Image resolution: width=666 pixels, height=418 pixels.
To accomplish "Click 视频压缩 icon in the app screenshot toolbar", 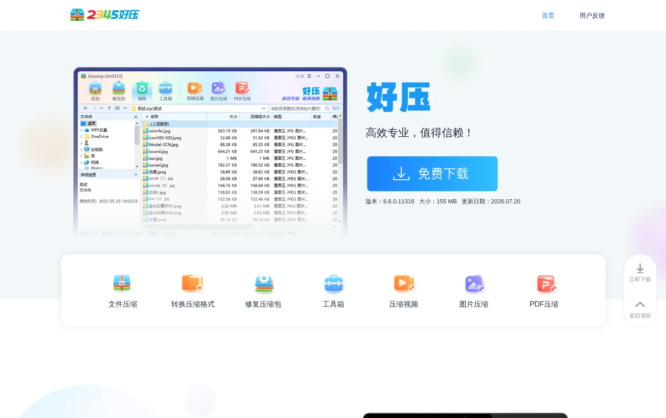I will pyautogui.click(x=195, y=88).
